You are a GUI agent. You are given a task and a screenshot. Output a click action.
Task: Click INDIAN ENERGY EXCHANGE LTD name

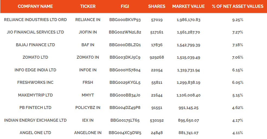click(x=35, y=120)
